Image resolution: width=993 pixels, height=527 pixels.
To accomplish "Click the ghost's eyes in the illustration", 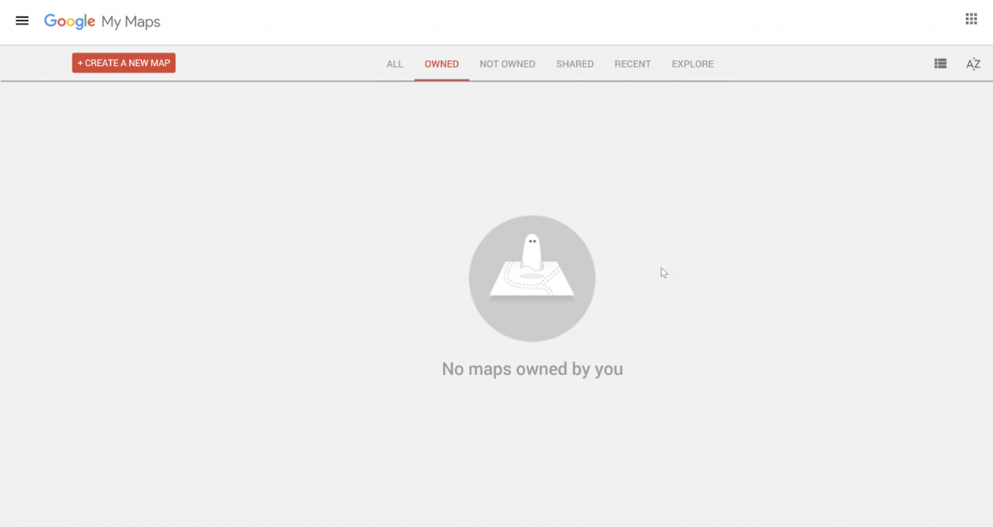I will 532,240.
